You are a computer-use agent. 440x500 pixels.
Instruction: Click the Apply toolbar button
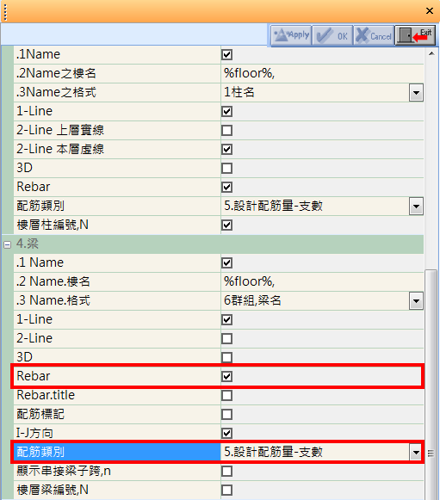point(291,35)
